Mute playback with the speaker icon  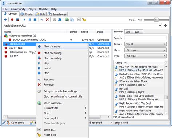140,20
